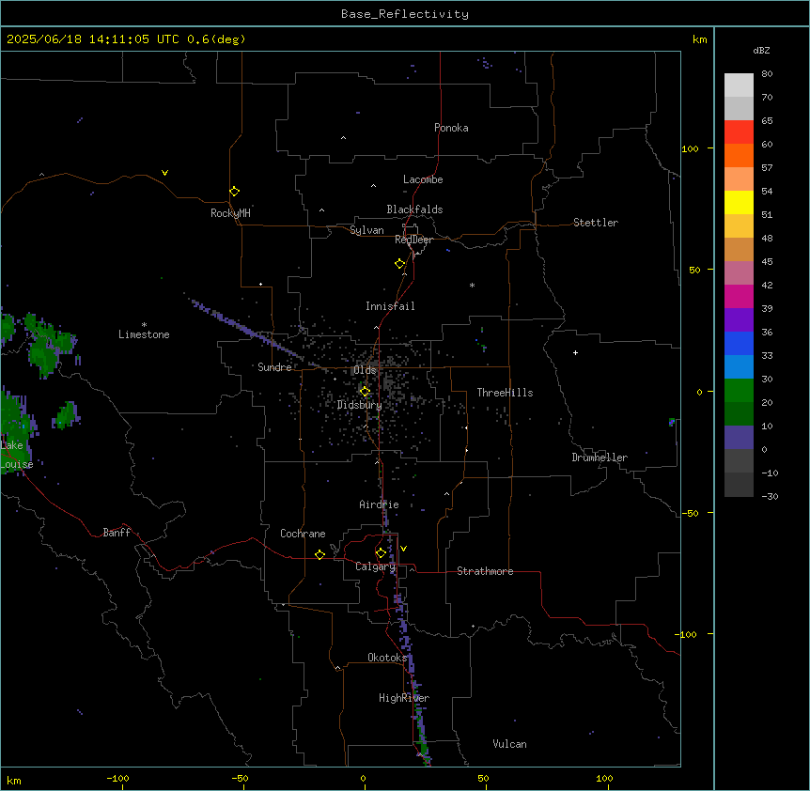The height and width of the screenshot is (791, 810).
Task: Click the RedDeer city label
Action: tap(413, 240)
